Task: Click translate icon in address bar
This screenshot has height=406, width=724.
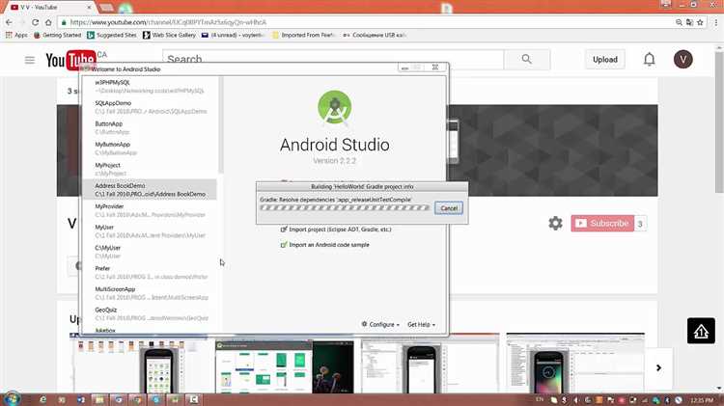Action: coord(689,22)
